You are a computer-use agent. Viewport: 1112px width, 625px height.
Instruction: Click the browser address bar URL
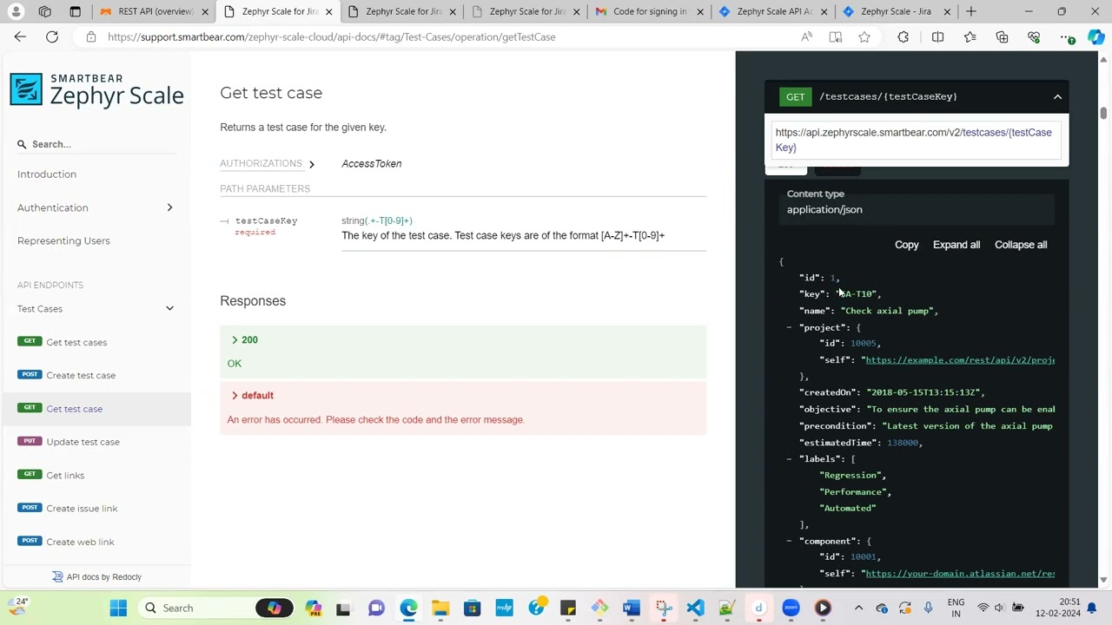[x=331, y=36]
